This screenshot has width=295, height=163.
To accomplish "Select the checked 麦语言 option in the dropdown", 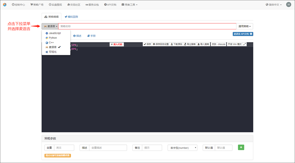I will (x=53, y=47).
